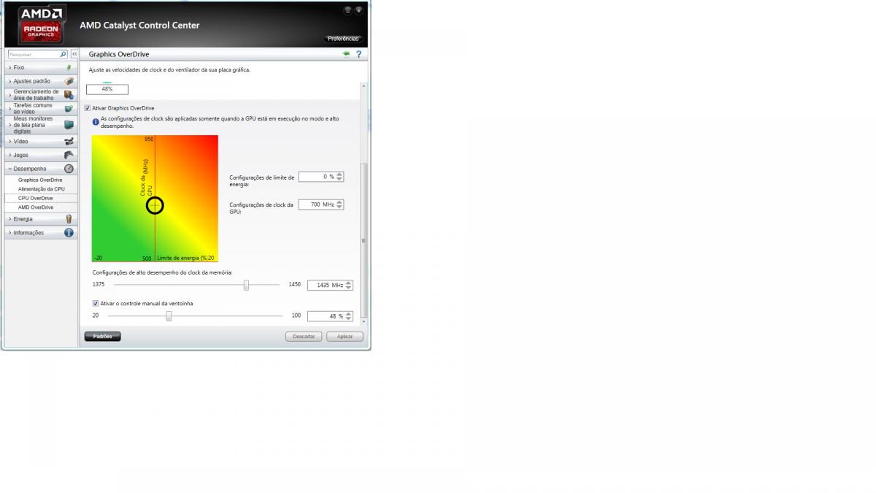The width and height of the screenshot is (876, 493).
Task: Click the Padrões button
Action: point(103,337)
